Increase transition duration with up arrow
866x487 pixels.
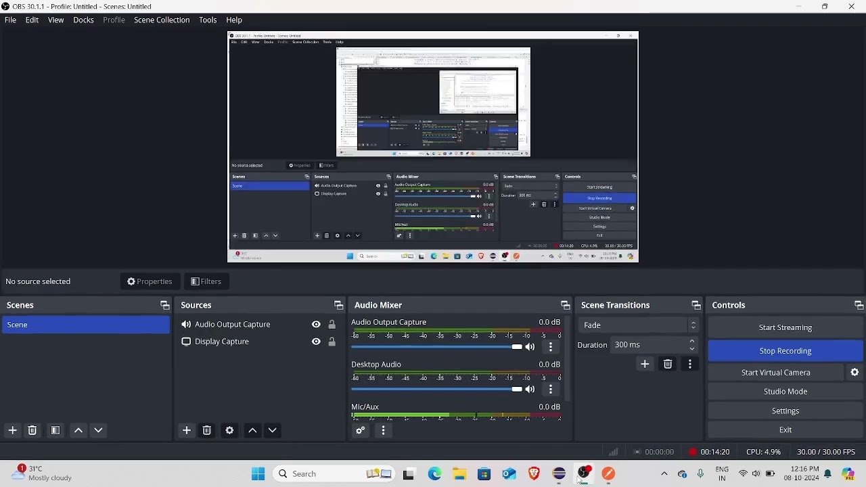click(x=691, y=342)
